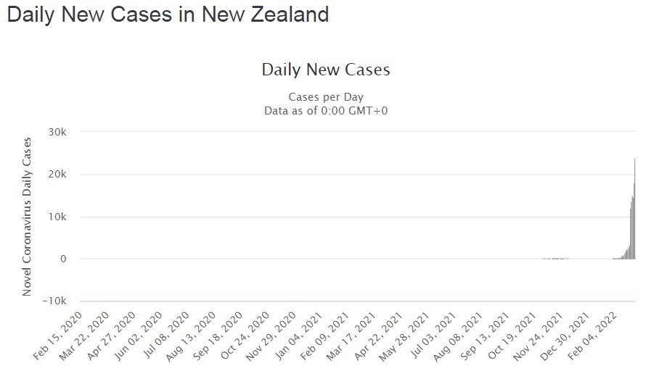Click the tallest bar at chart's right edge

tap(634, 208)
